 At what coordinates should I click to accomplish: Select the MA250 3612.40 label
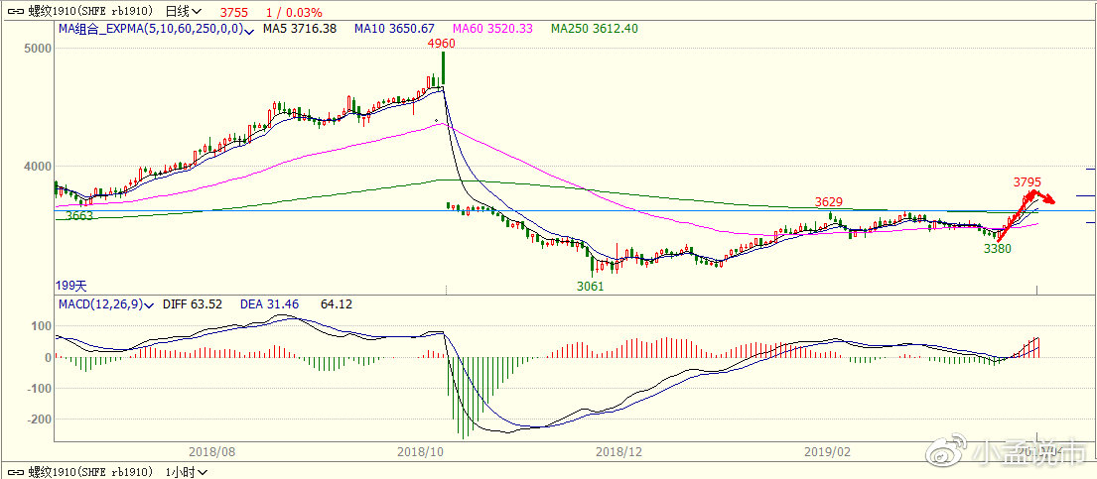click(x=594, y=29)
